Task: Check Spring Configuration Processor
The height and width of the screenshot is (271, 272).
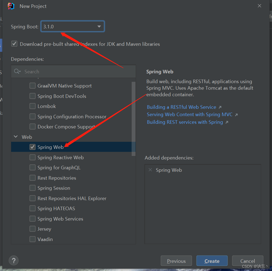Action: point(32,116)
